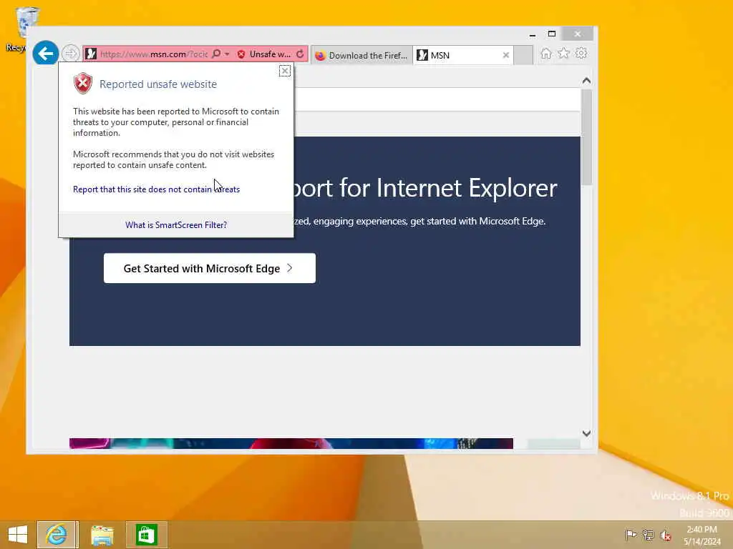Image resolution: width=733 pixels, height=549 pixels.
Task: Close the Internet Explorer window
Action: tap(578, 34)
